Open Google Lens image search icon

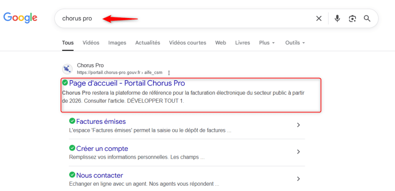point(352,18)
